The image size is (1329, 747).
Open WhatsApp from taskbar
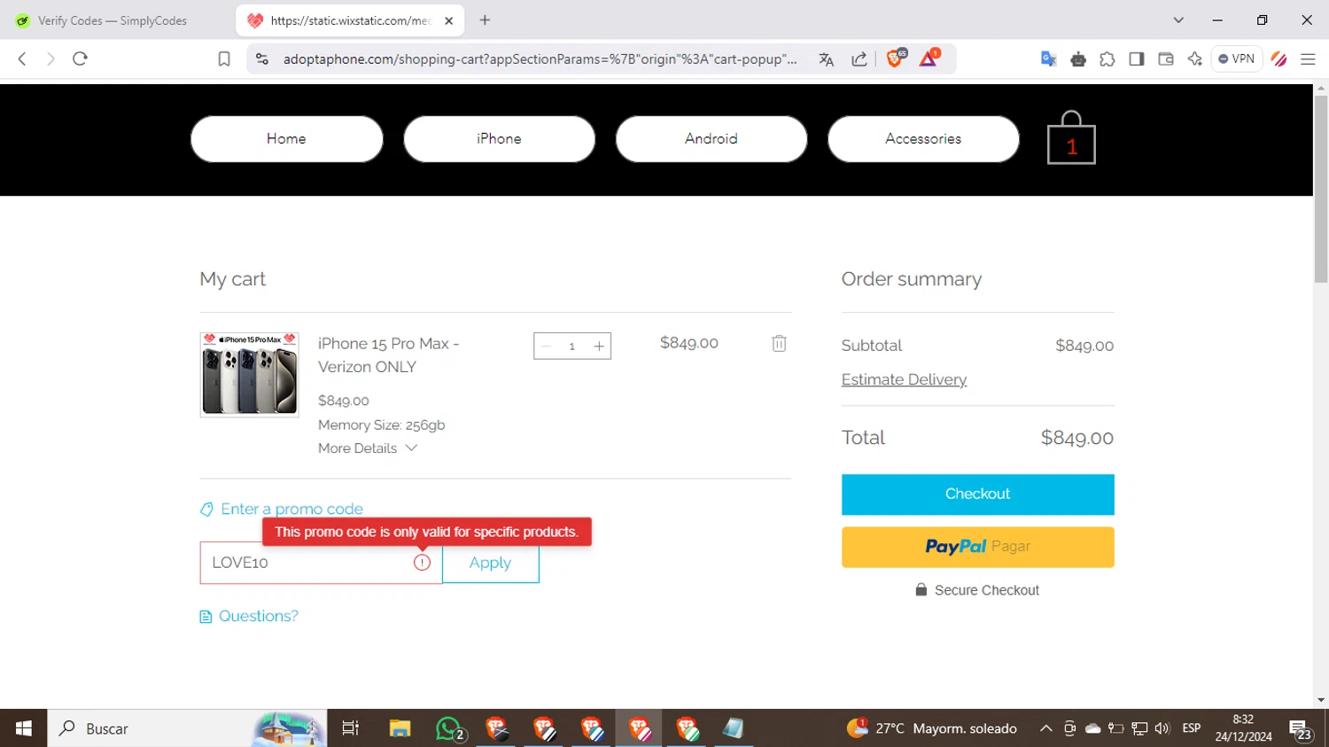[x=449, y=728]
